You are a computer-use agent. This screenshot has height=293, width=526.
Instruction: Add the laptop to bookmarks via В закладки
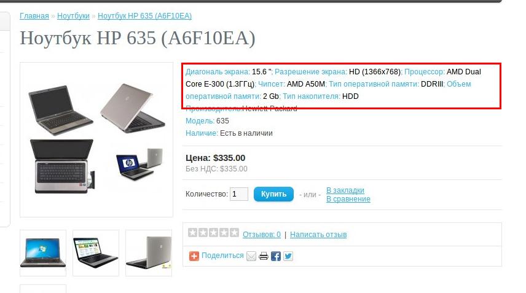click(x=345, y=190)
